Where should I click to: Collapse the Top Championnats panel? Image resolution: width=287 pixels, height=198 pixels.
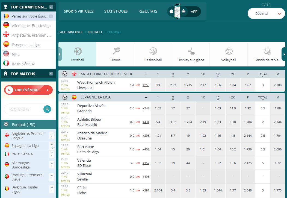click(51, 7)
